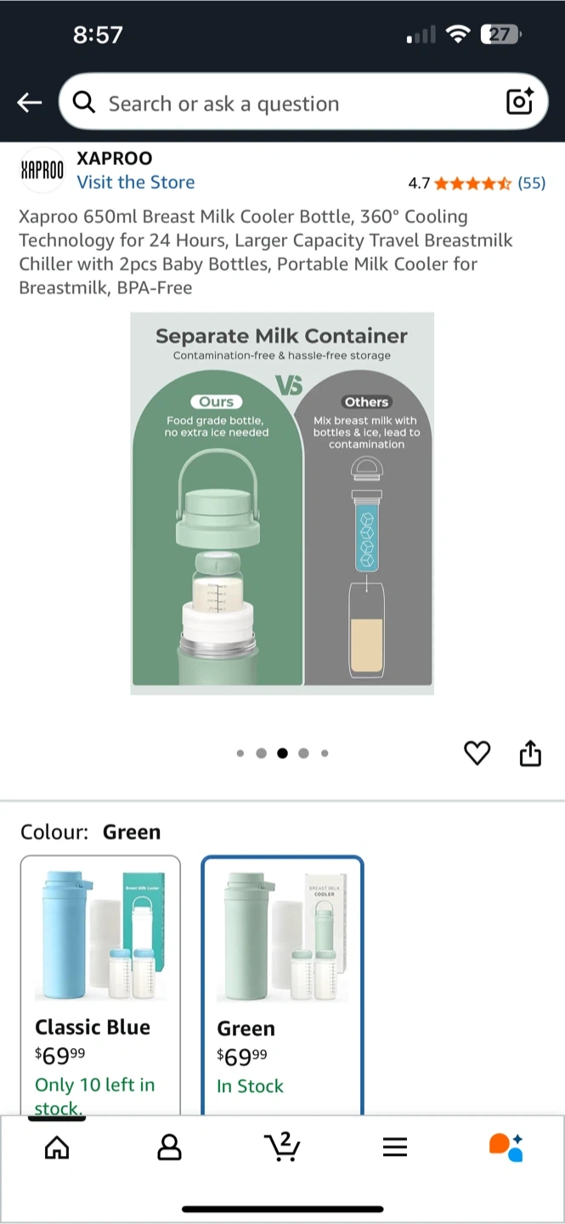Tap the XAPROO brand logo
Screen dimensions: 565x1224
click(x=42, y=170)
